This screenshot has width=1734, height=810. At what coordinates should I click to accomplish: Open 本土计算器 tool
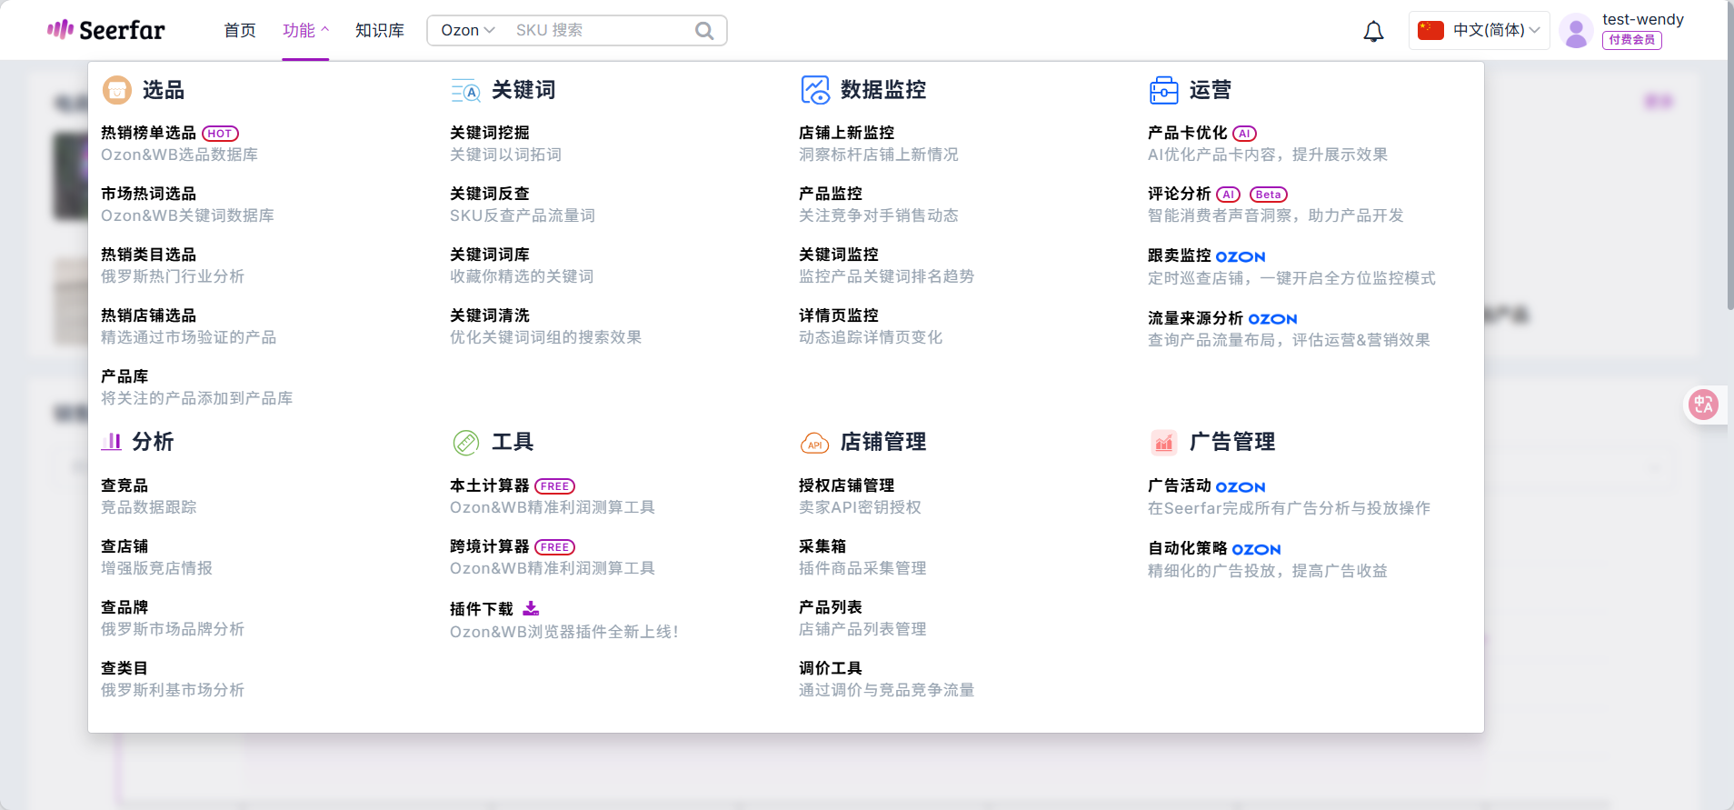tap(490, 485)
